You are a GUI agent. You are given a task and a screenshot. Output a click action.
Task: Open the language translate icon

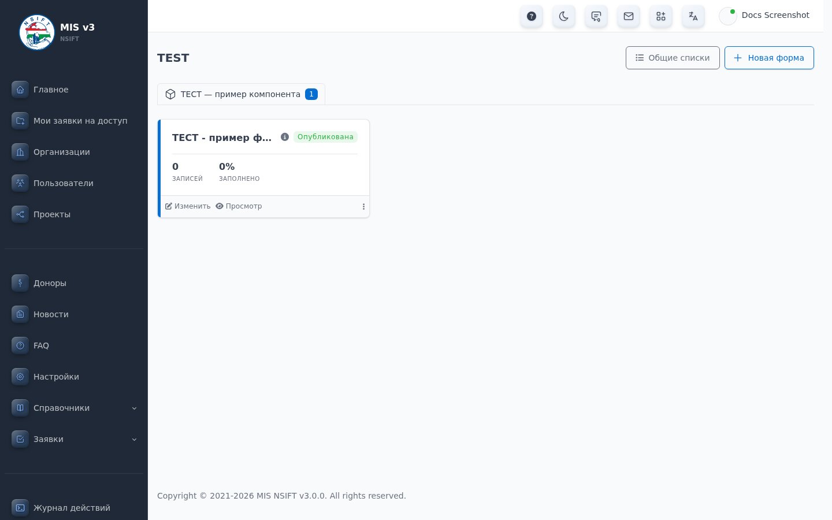[693, 16]
